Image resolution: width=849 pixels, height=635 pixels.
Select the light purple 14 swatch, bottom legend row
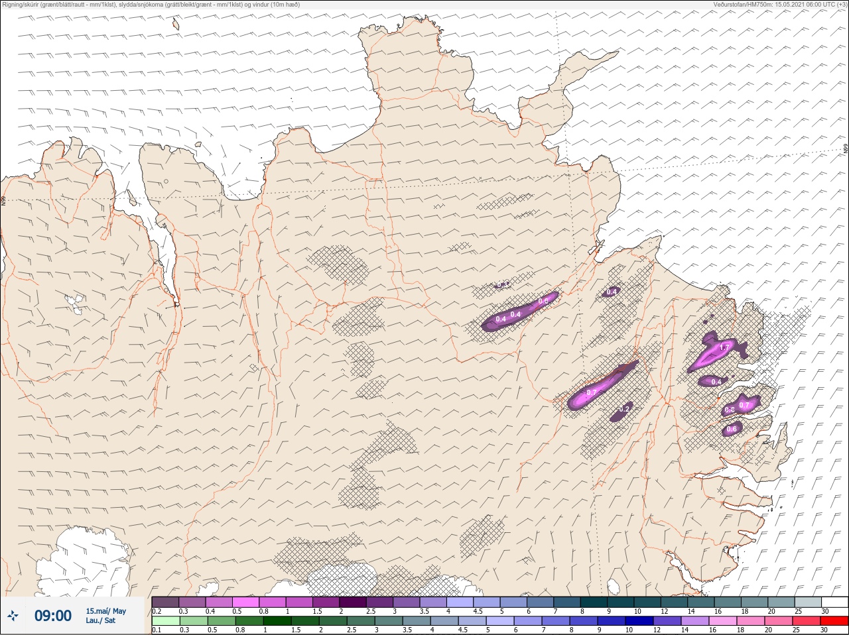pos(694,621)
